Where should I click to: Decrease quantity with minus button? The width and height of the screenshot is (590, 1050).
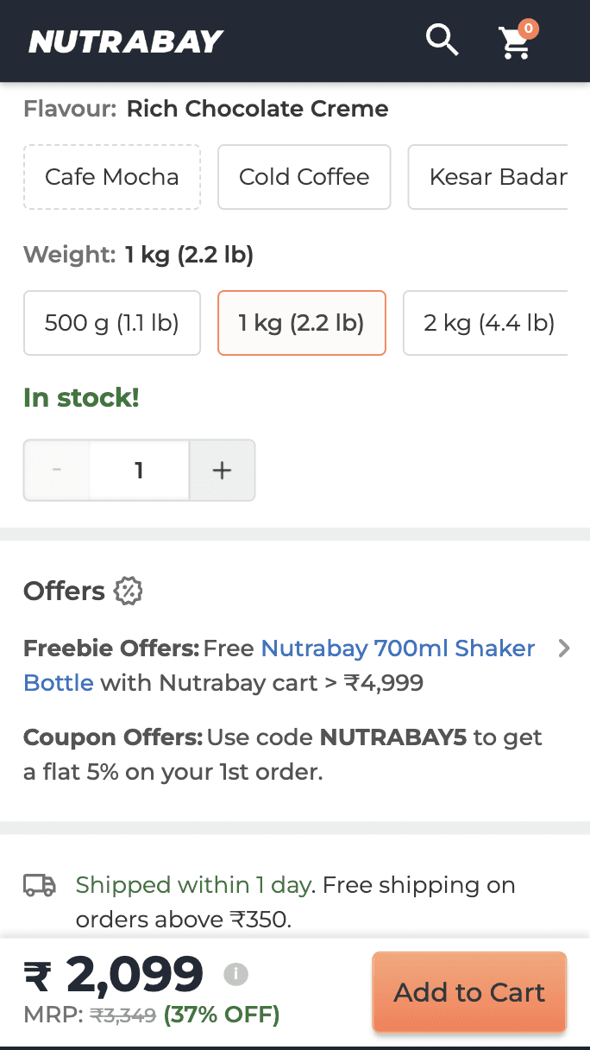tap(57, 470)
